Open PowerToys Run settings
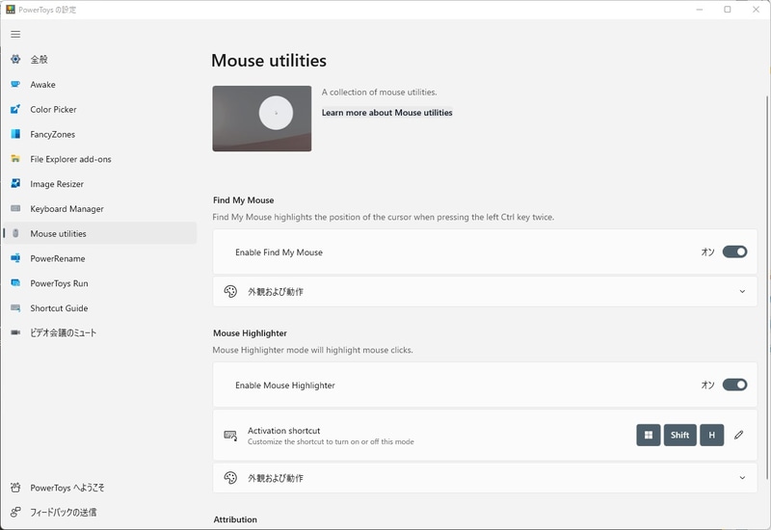Viewport: 771px width, 530px height. [100, 282]
